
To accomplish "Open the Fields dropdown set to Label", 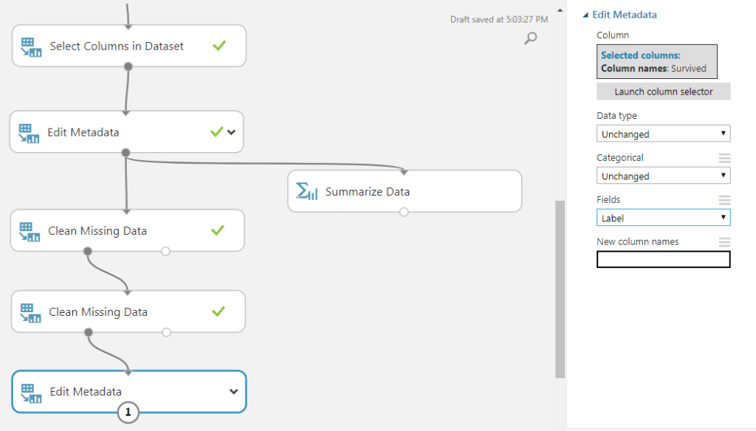I will click(x=663, y=218).
